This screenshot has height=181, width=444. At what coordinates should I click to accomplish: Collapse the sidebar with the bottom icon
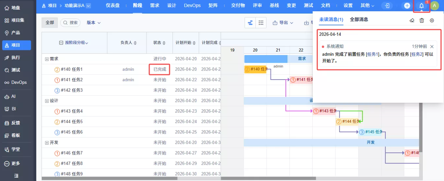16,176
